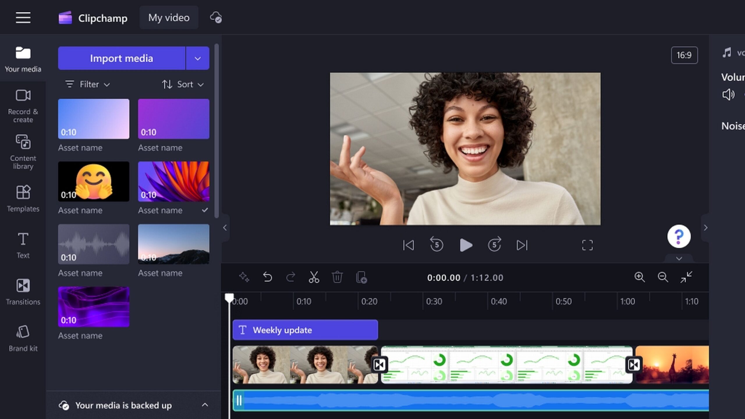Toggle fullscreen preview mode
Image resolution: width=745 pixels, height=419 pixels.
(587, 244)
